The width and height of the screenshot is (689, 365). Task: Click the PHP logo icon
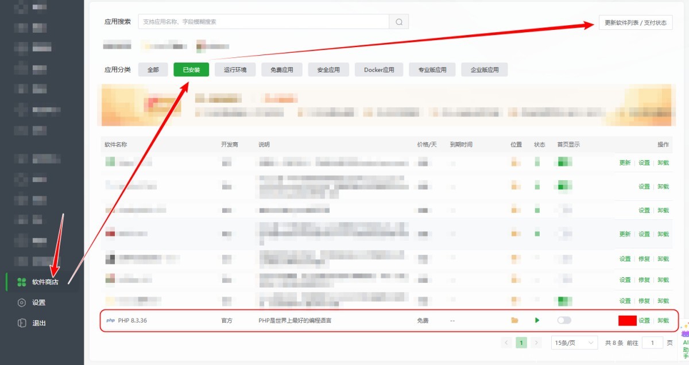(x=110, y=320)
